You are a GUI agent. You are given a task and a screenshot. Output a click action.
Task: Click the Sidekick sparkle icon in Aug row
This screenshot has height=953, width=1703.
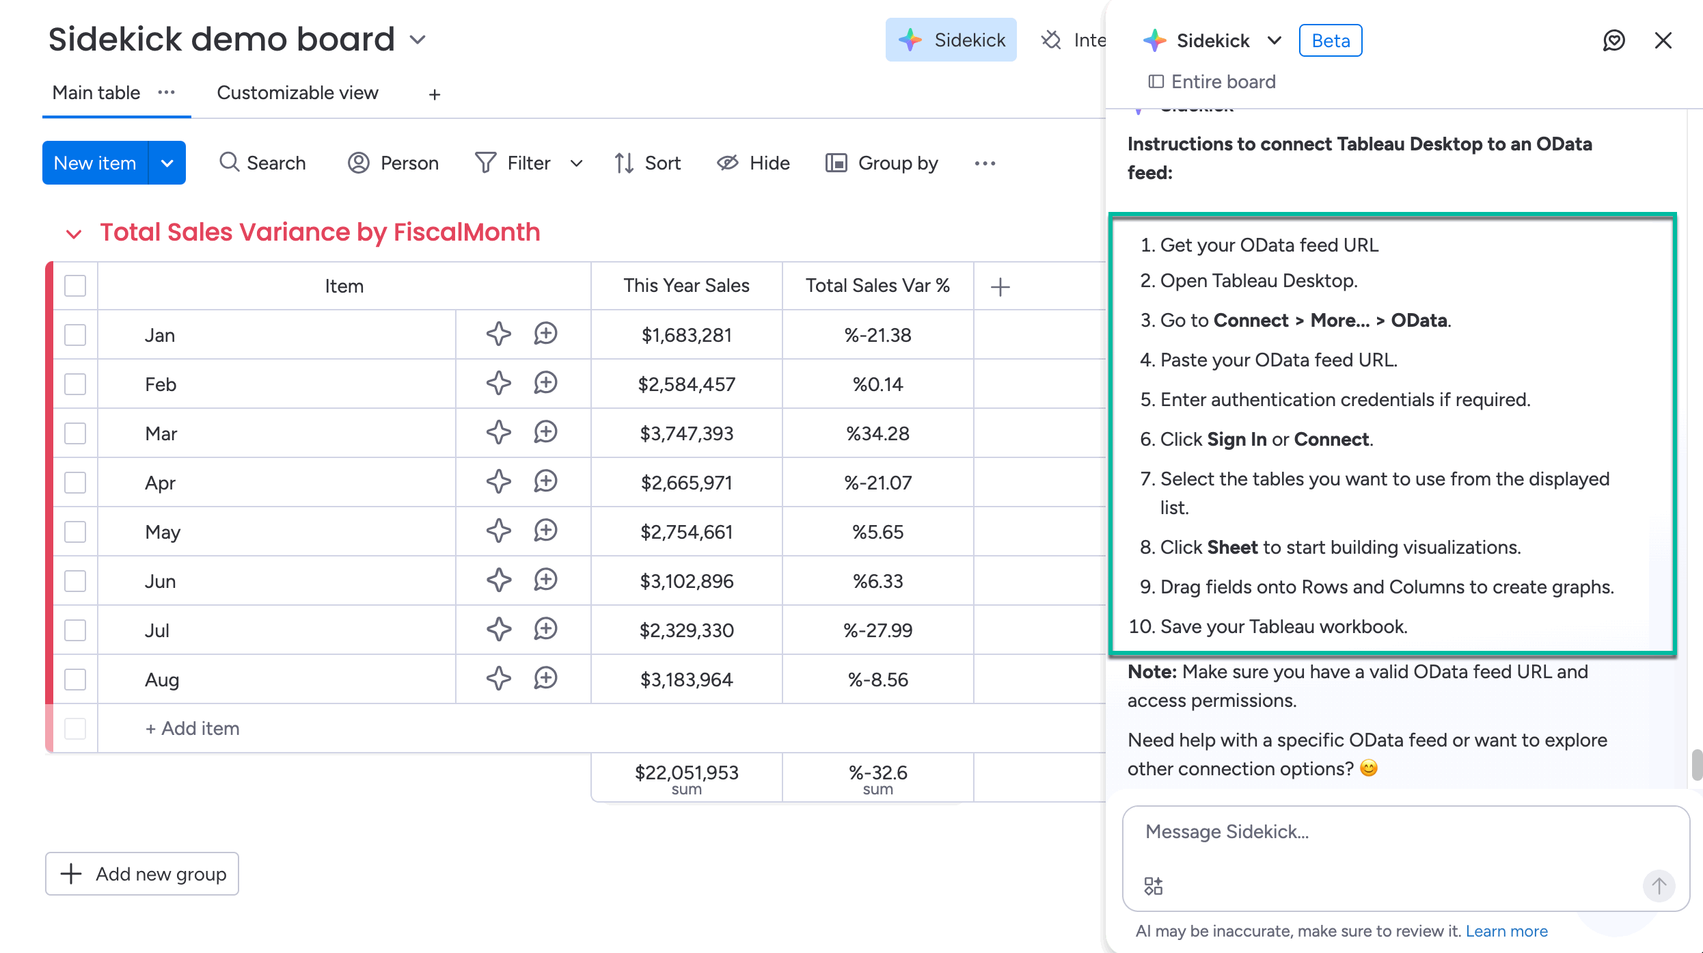pyautogui.click(x=498, y=679)
